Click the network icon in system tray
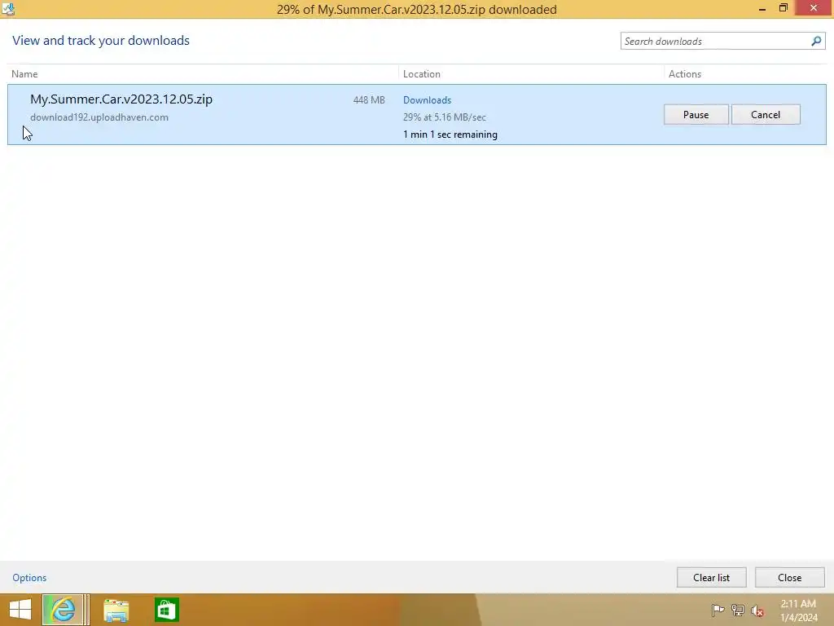 tap(738, 610)
